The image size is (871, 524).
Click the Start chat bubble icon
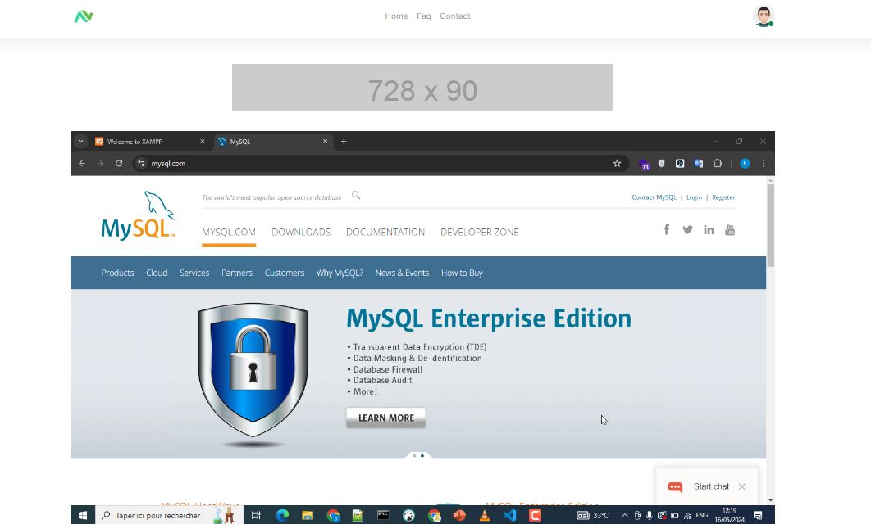click(x=675, y=487)
